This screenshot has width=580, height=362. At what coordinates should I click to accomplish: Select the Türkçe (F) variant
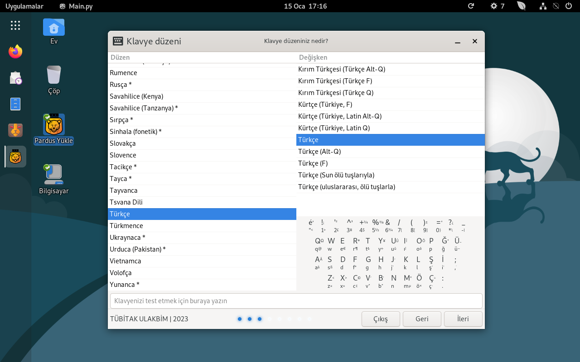[391, 163]
